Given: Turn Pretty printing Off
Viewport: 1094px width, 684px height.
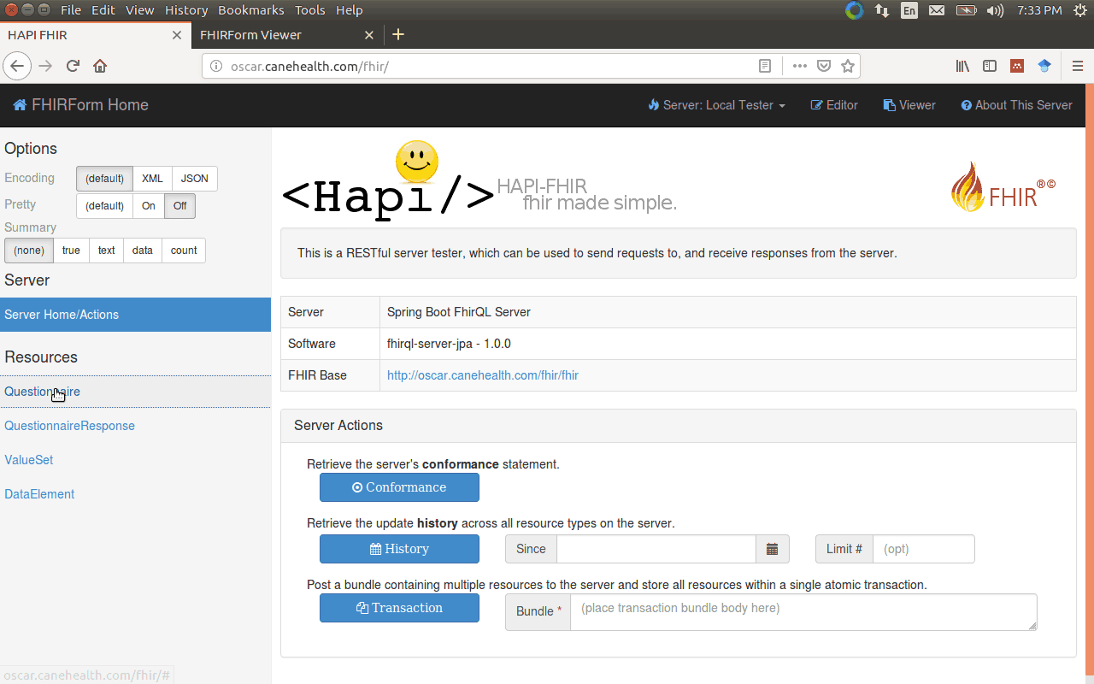Looking at the screenshot, I should point(179,206).
